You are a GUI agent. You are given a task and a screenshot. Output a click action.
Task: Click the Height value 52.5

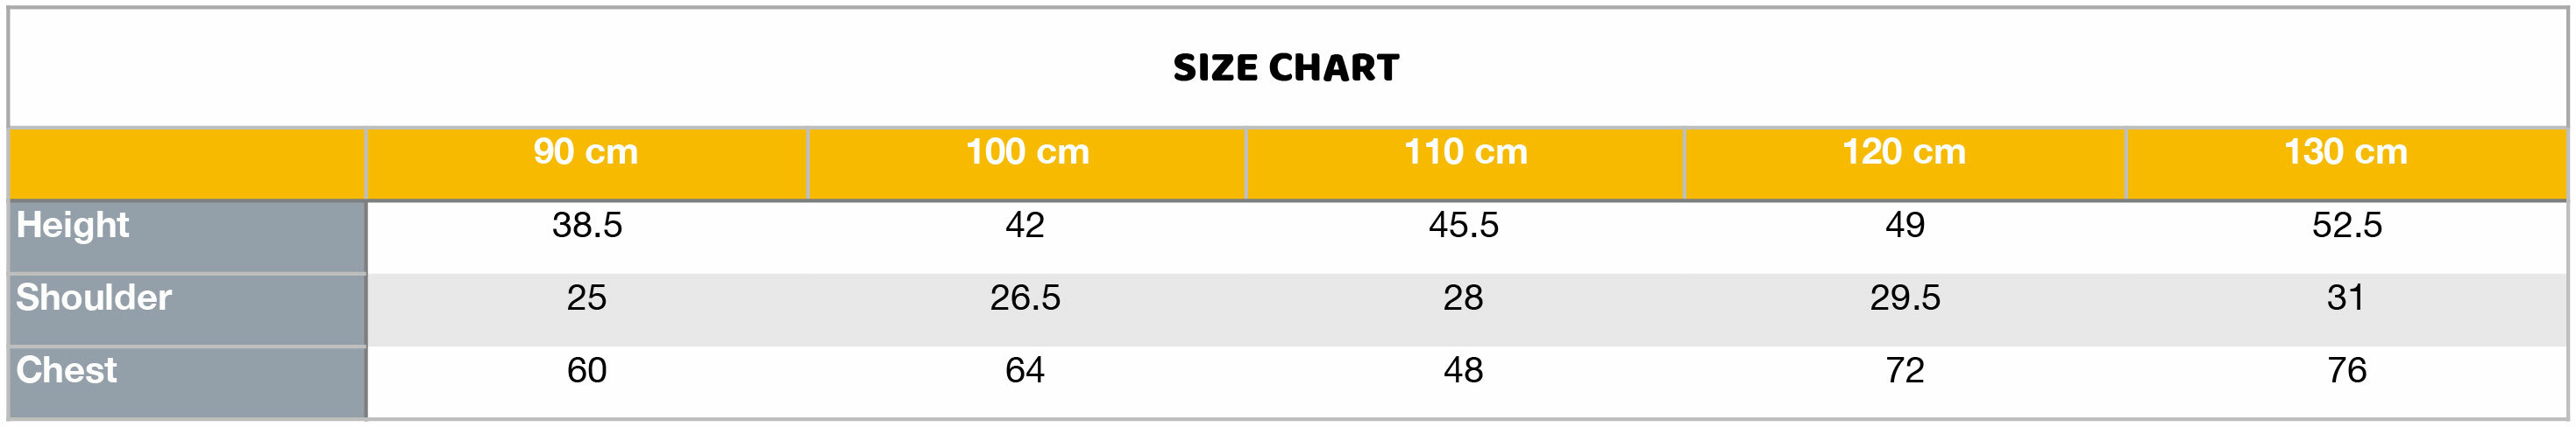coord(2346,226)
